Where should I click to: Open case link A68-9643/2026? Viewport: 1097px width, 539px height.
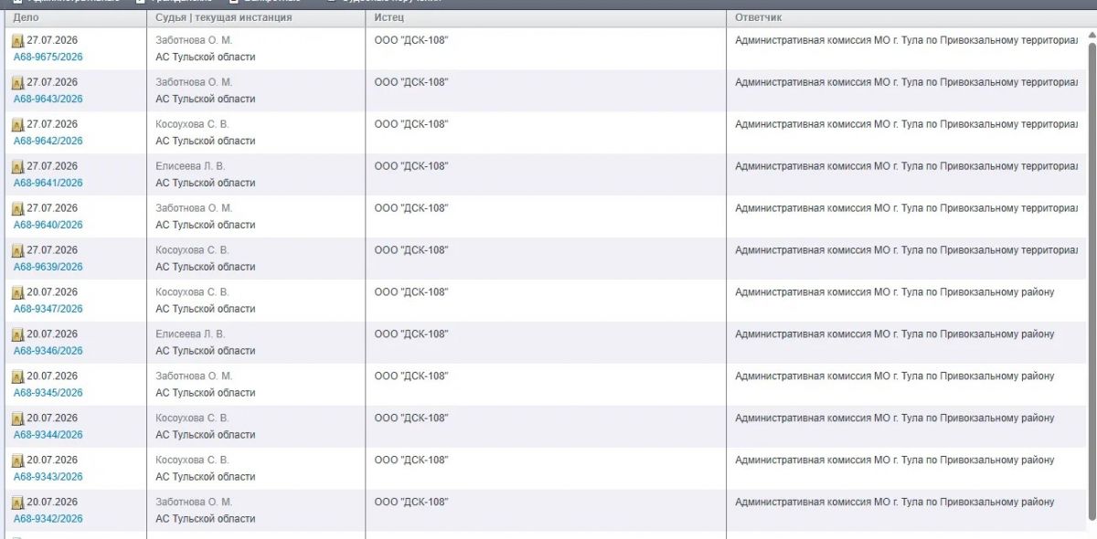click(x=48, y=99)
